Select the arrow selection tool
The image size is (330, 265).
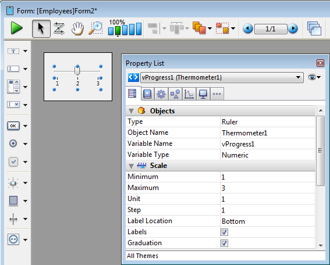pyautogui.click(x=41, y=28)
